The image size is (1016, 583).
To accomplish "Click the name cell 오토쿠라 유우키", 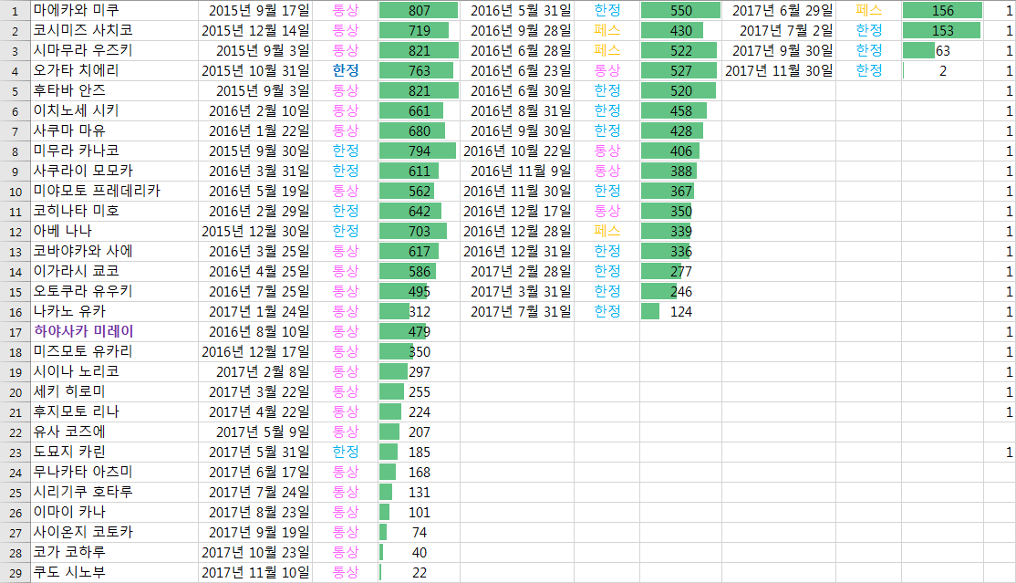I will [x=114, y=292].
